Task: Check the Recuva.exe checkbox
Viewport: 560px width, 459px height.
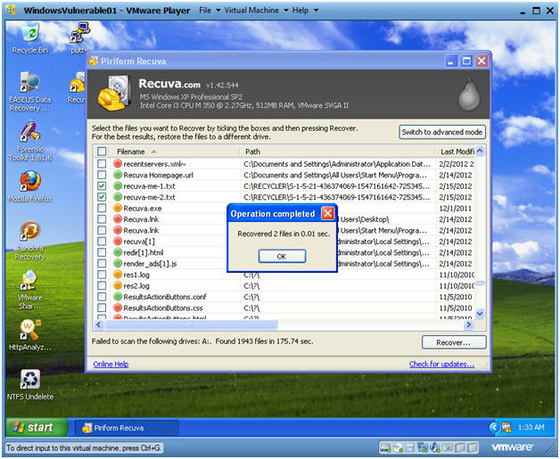Action: click(x=102, y=208)
